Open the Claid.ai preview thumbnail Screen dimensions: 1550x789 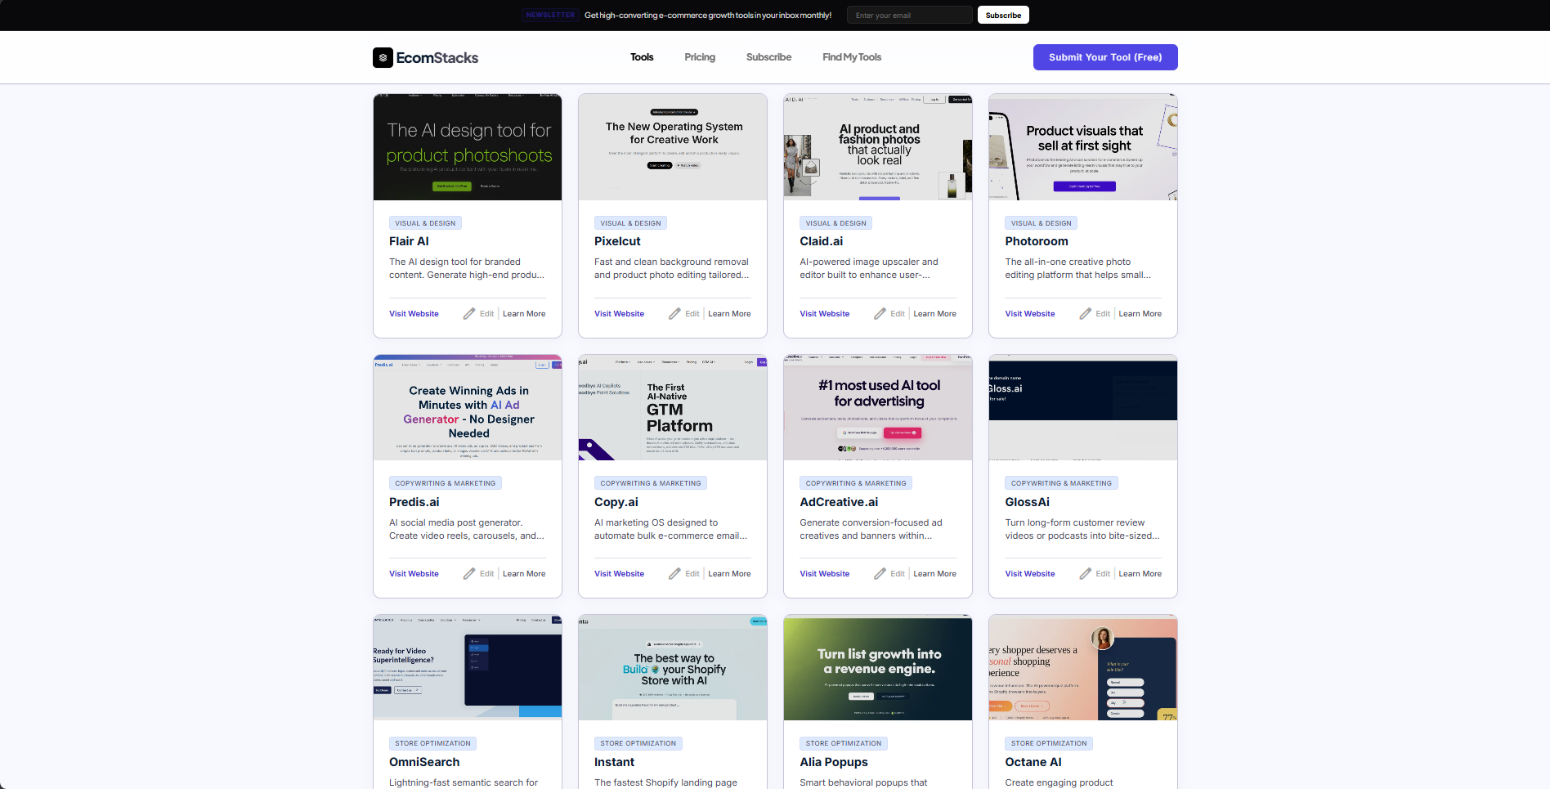[x=878, y=147]
